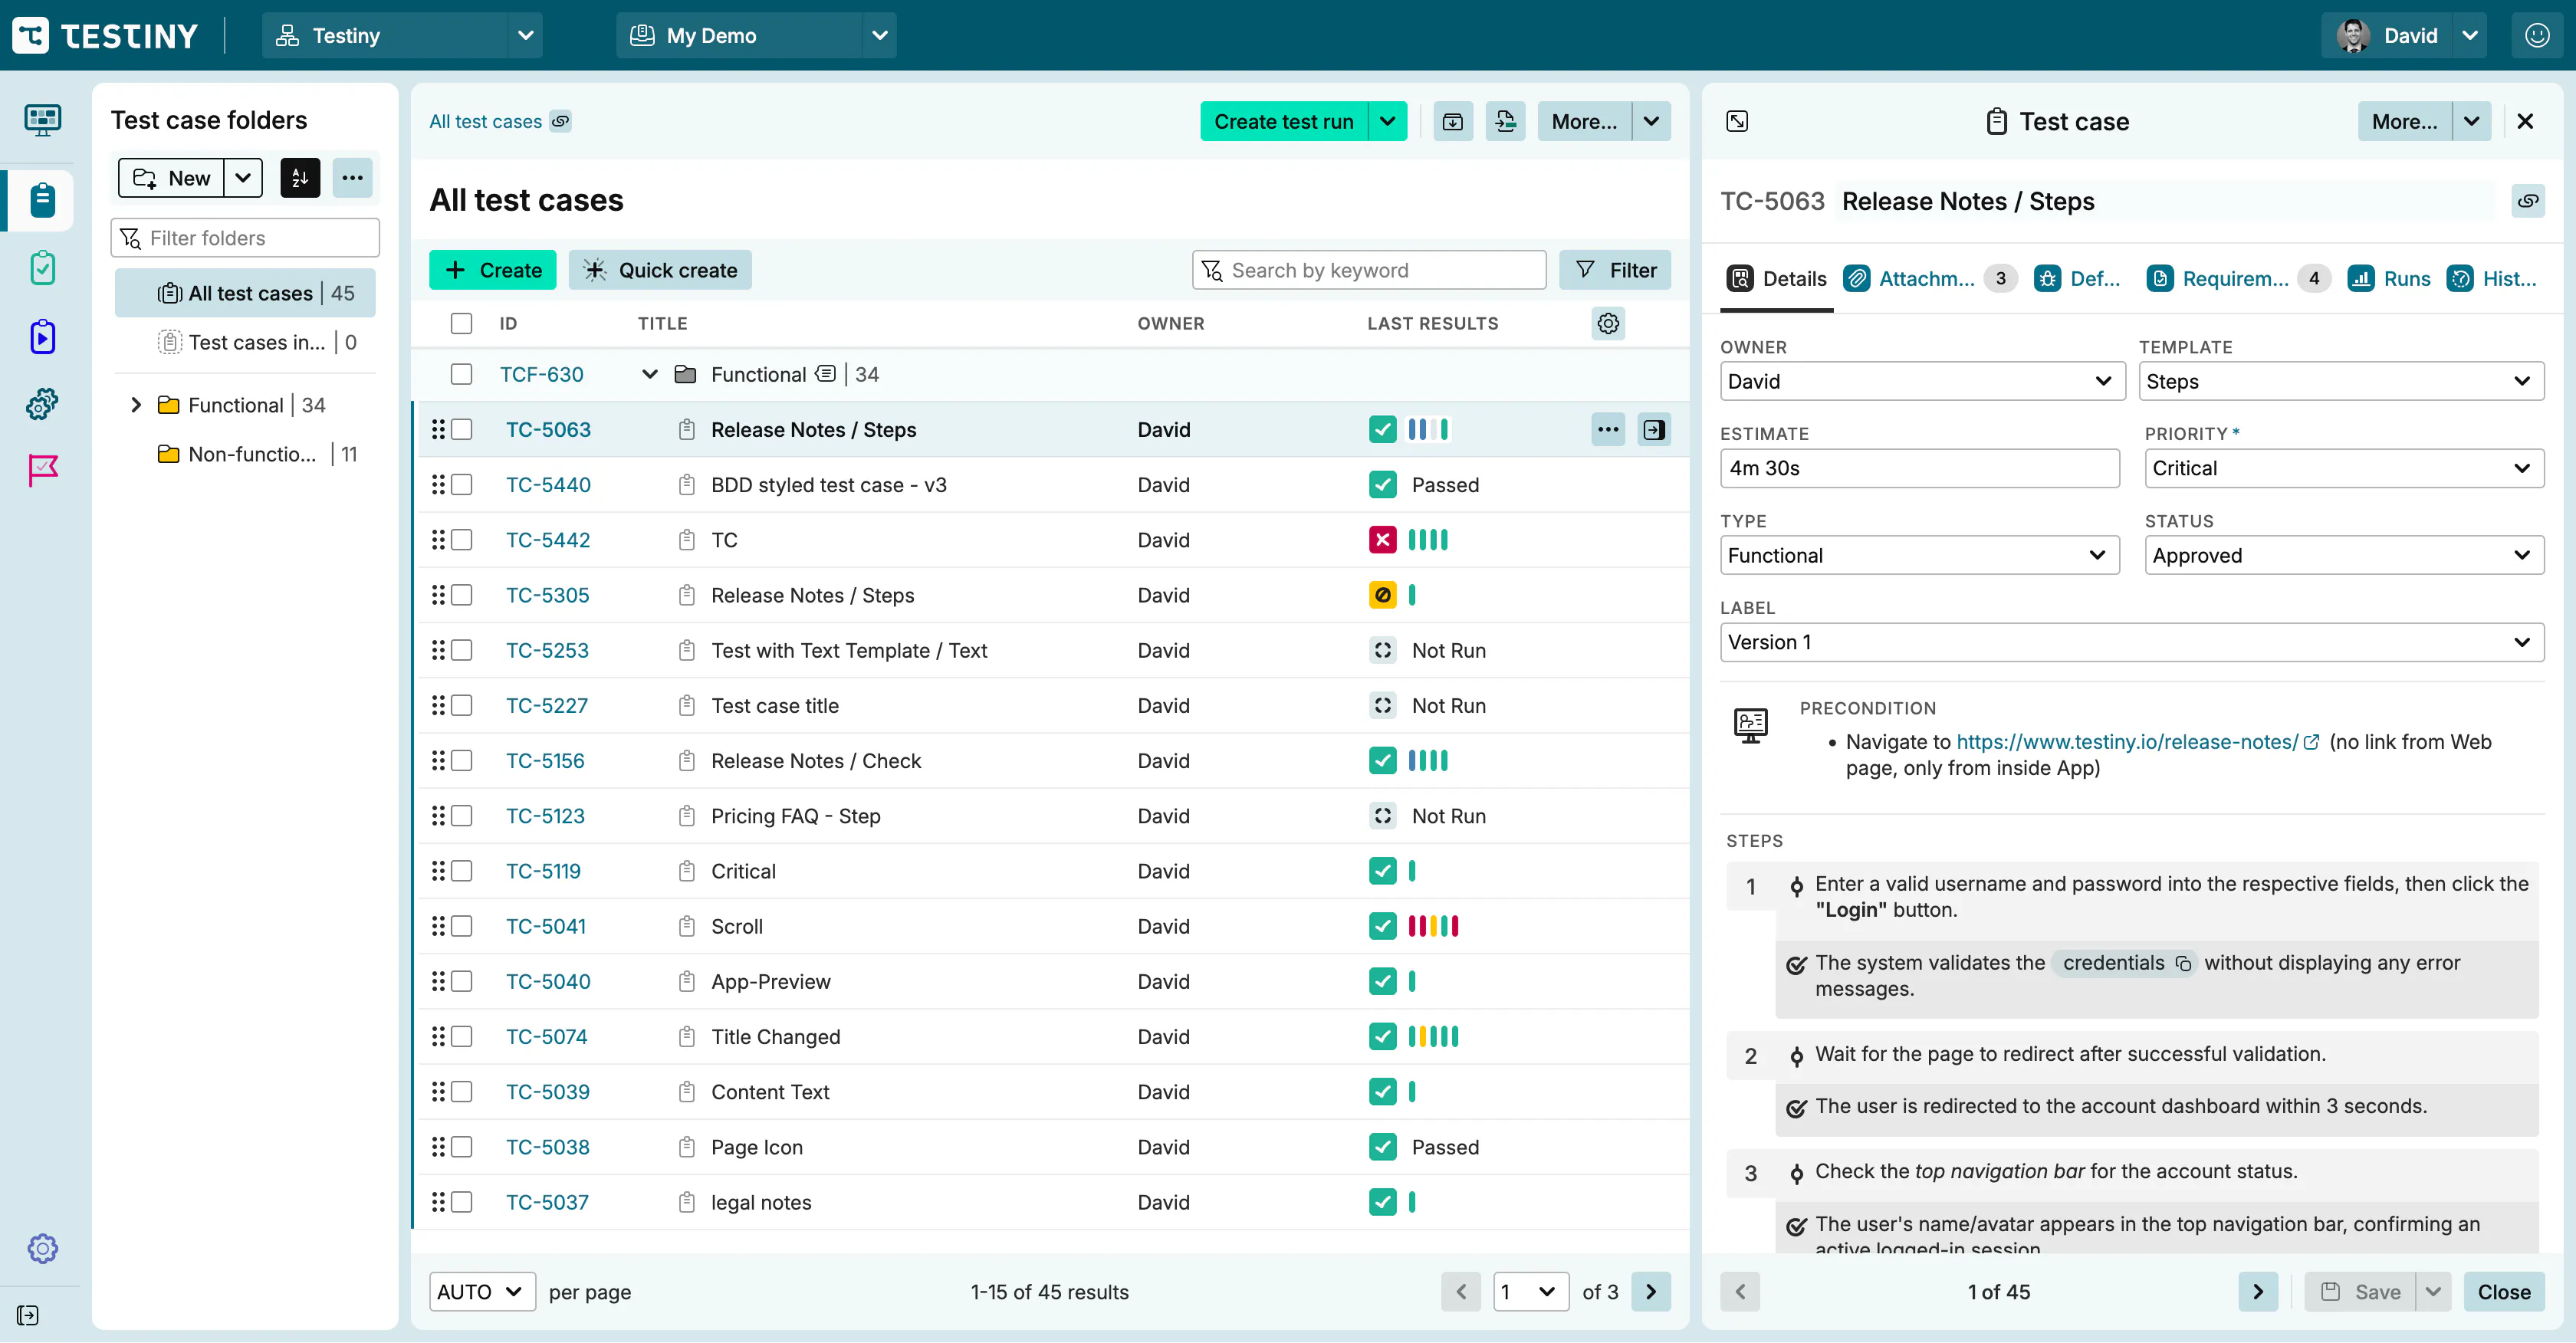Click the Search by keyword field

pos(1369,270)
